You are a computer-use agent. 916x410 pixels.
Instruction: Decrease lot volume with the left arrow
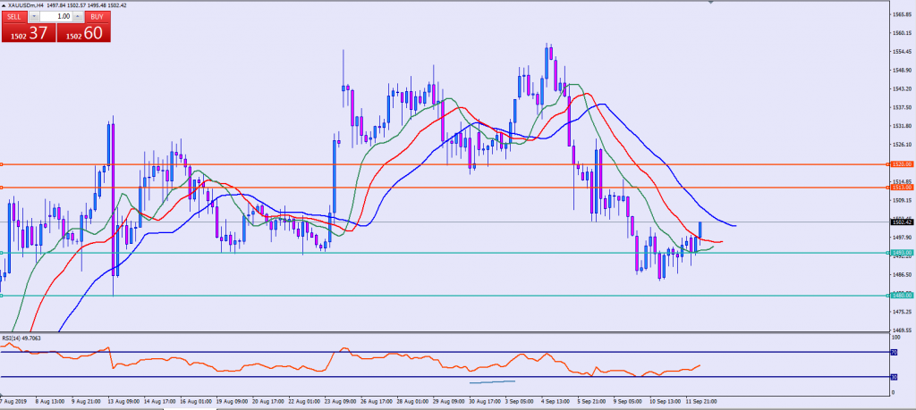click(x=34, y=16)
